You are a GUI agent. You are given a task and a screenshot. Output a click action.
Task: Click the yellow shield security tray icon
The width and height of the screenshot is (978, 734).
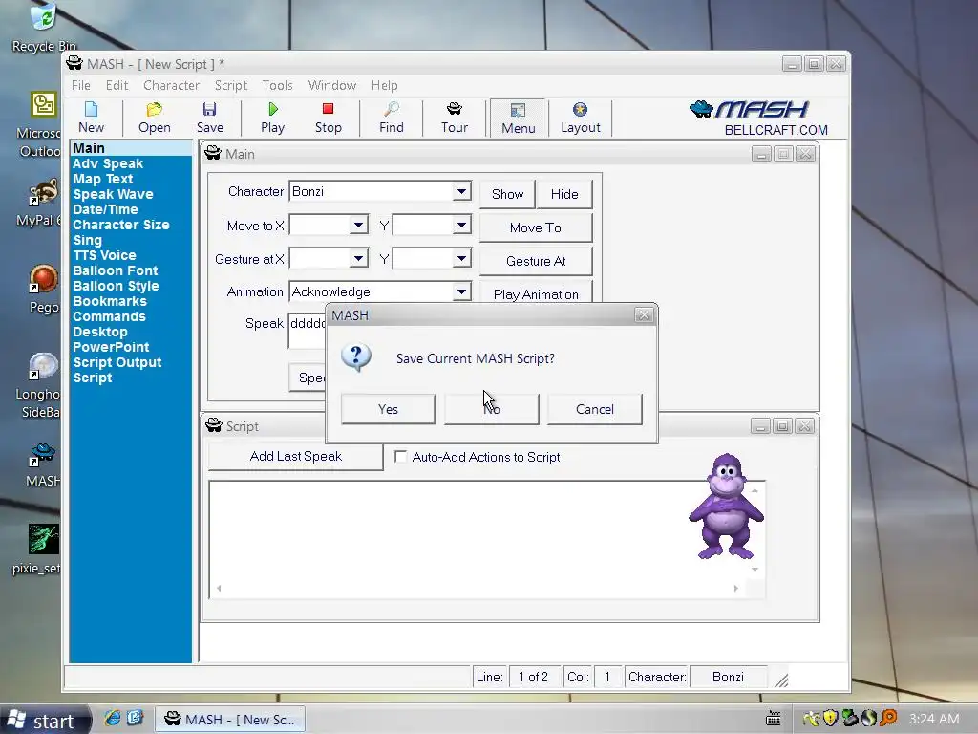830,719
